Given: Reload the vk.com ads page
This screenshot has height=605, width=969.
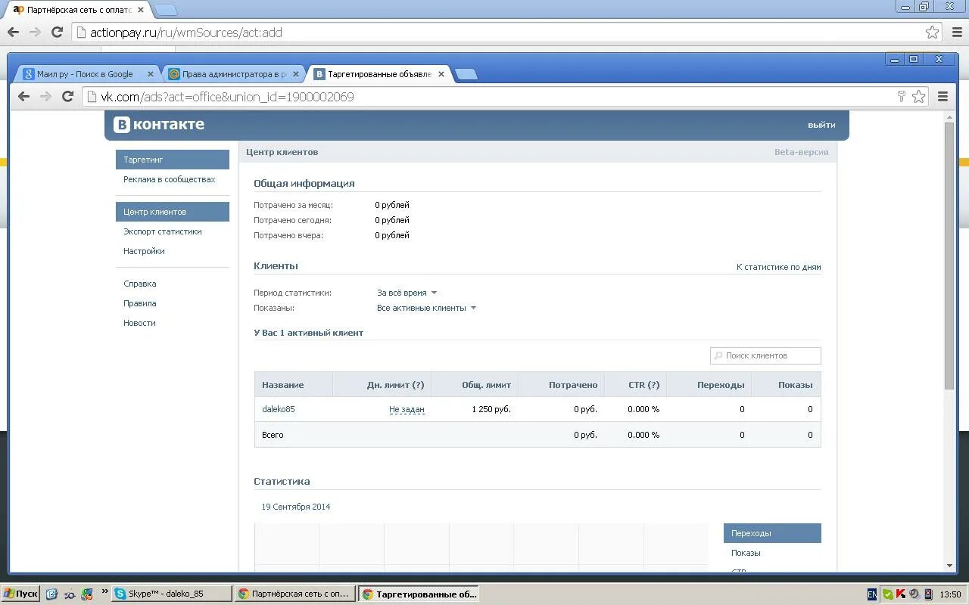Looking at the screenshot, I should tap(67, 96).
